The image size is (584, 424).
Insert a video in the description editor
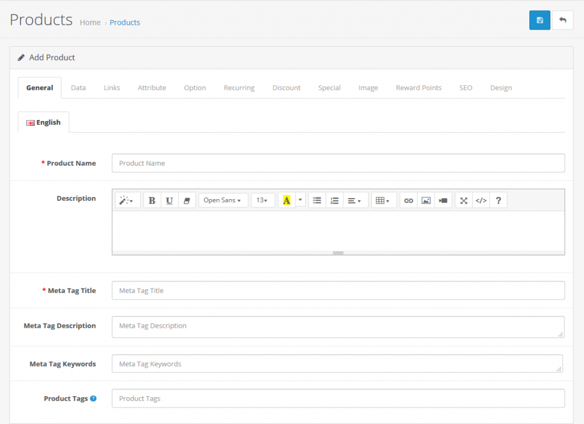(x=443, y=200)
